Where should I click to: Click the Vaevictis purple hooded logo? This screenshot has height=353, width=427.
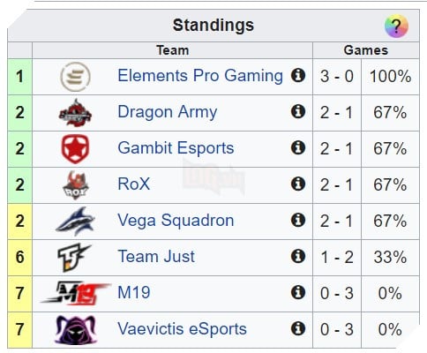pyautogui.click(x=75, y=330)
